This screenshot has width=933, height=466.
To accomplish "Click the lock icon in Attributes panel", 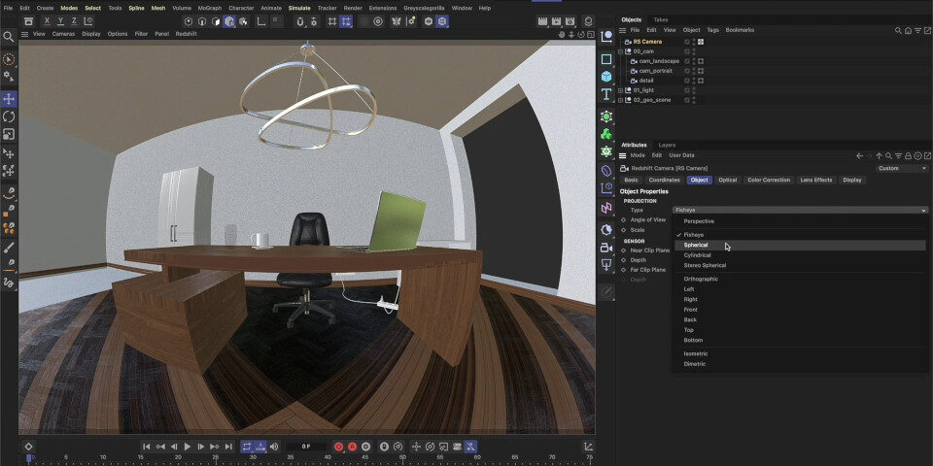I will coord(908,155).
